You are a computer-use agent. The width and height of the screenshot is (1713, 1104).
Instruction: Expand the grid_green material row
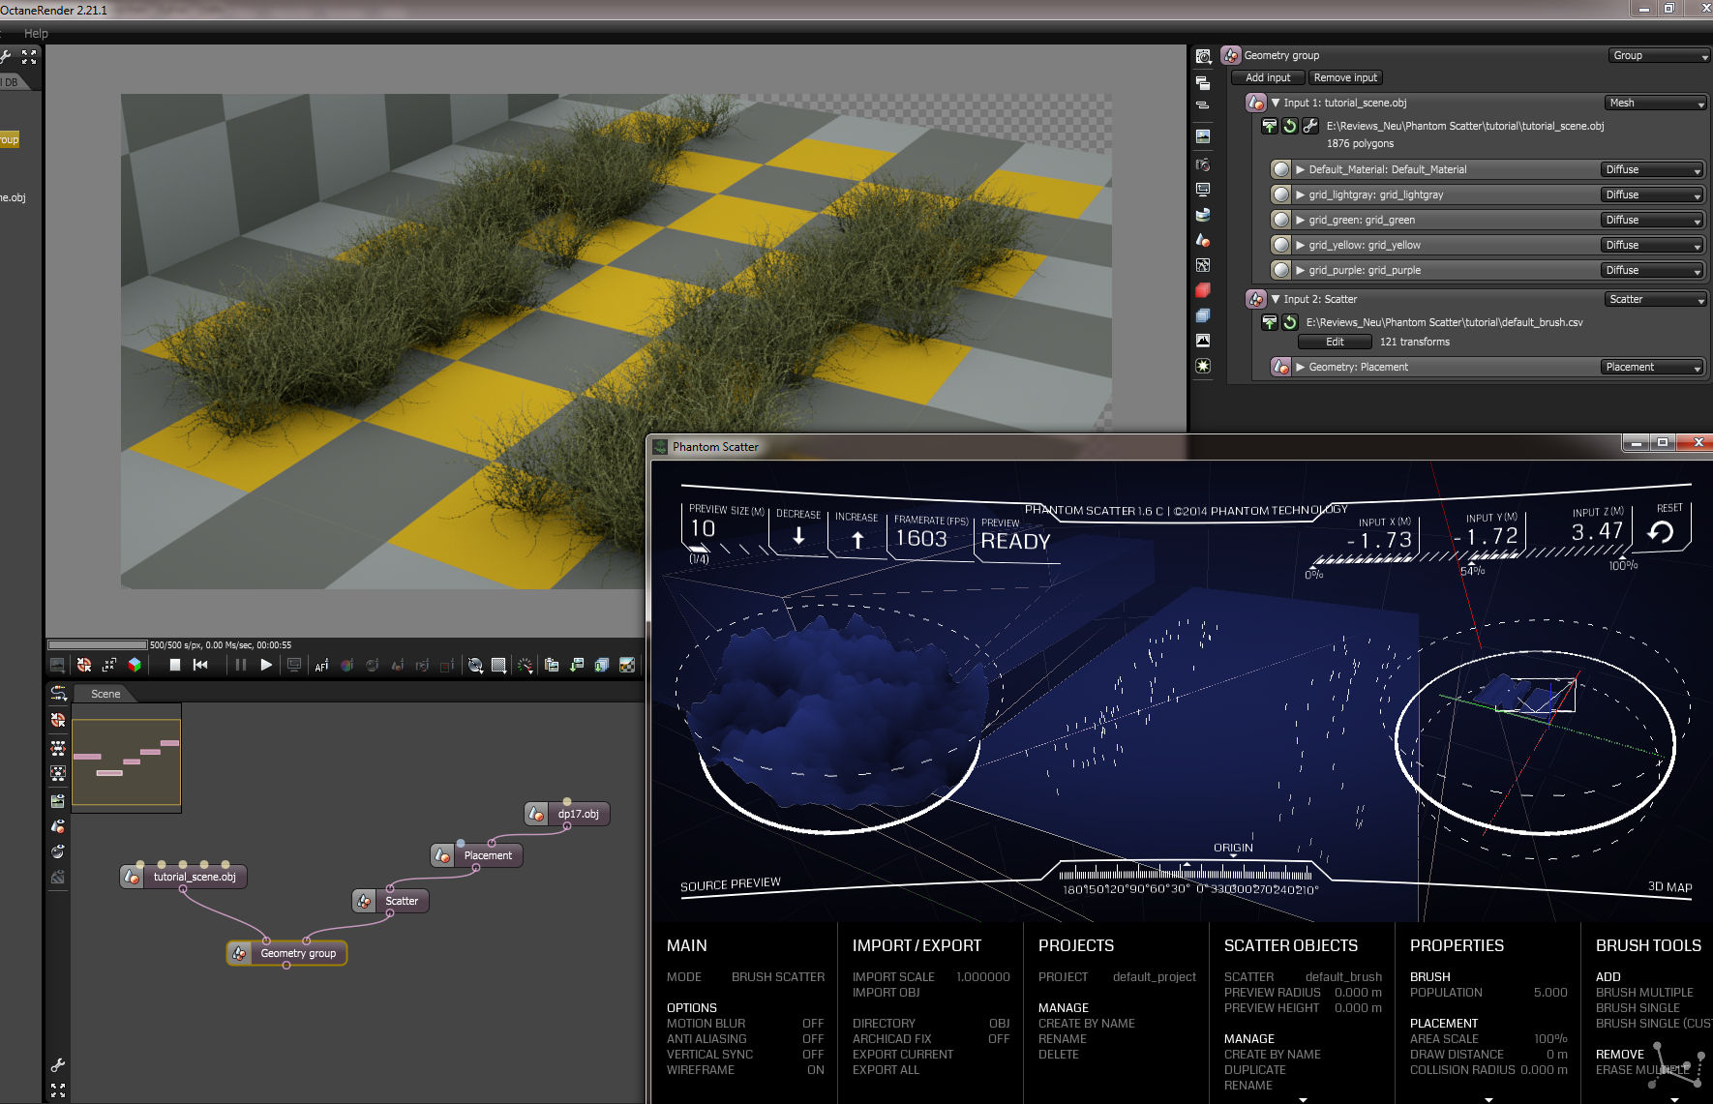pos(1301,220)
